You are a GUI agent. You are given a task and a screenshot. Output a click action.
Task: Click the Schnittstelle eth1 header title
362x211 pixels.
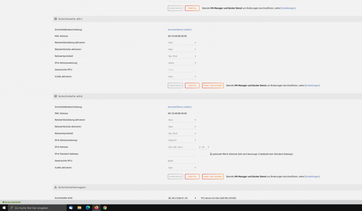pos(70,19)
